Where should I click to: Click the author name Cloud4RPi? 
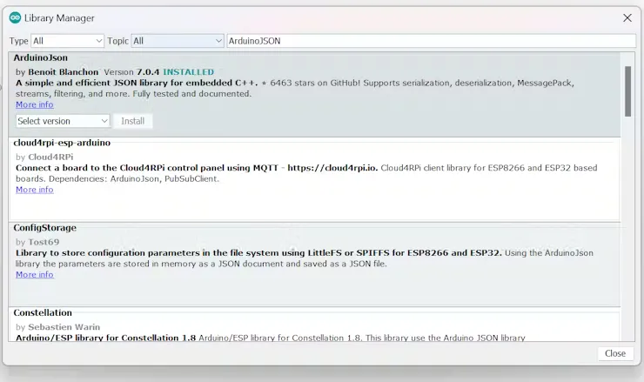click(x=50, y=157)
